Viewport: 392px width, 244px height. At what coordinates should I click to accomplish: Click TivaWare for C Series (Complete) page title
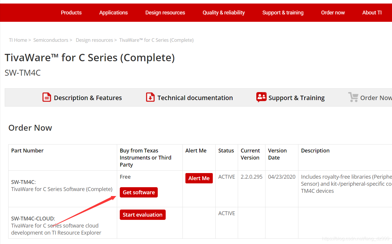pyautogui.click(x=90, y=57)
